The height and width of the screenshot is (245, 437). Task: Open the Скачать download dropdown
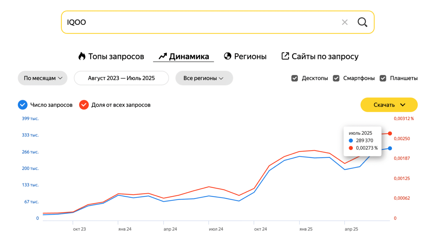[x=389, y=105]
